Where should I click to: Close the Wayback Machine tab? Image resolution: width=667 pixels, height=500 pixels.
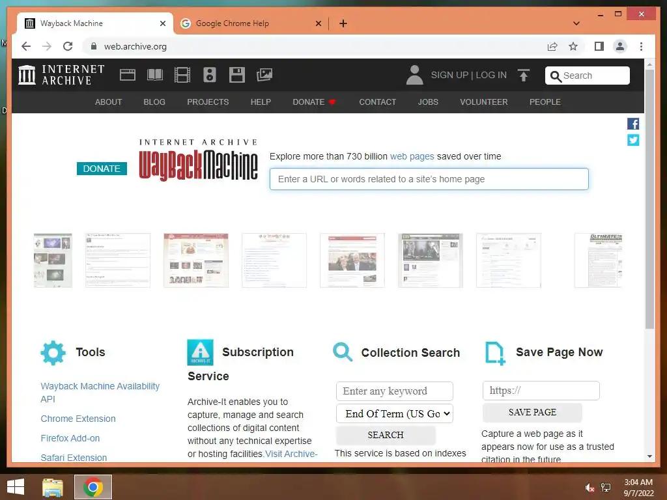pyautogui.click(x=162, y=23)
